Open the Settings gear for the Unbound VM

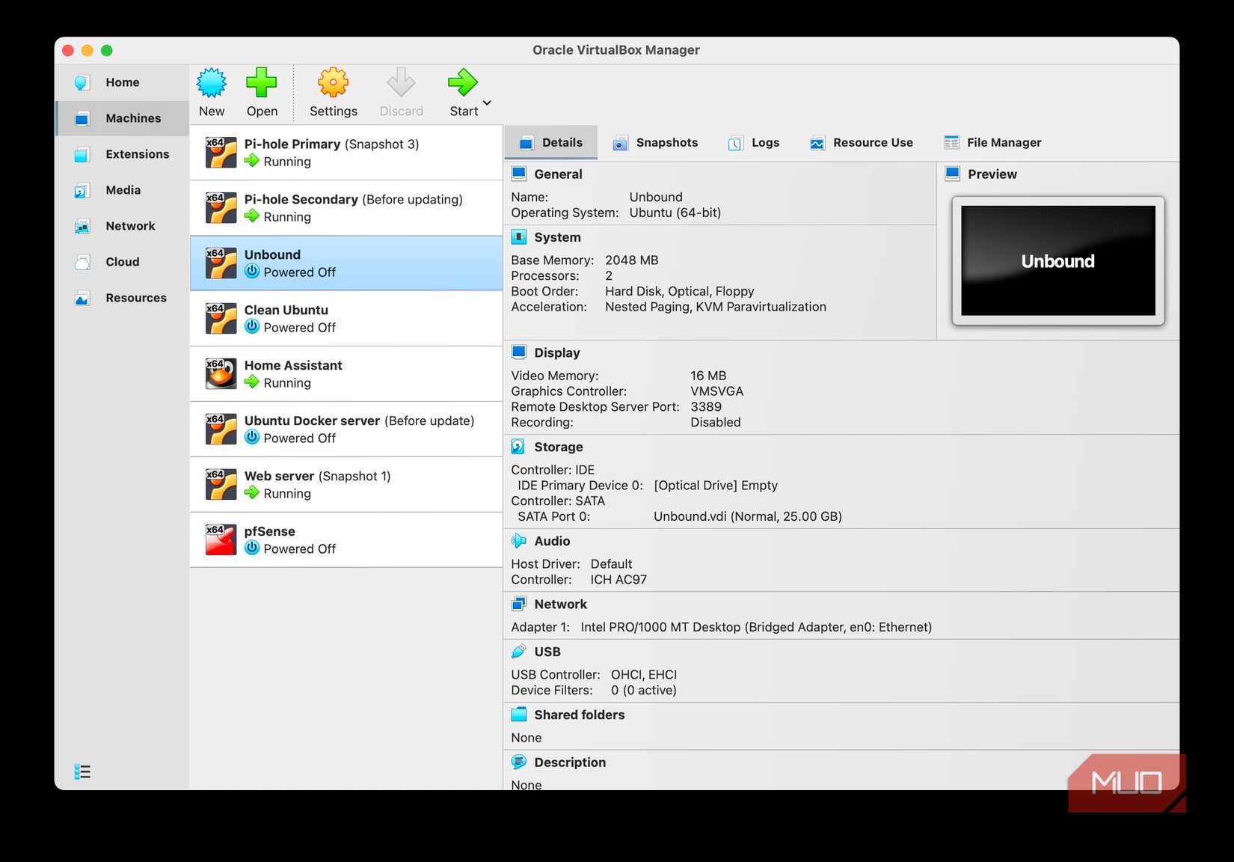(333, 90)
